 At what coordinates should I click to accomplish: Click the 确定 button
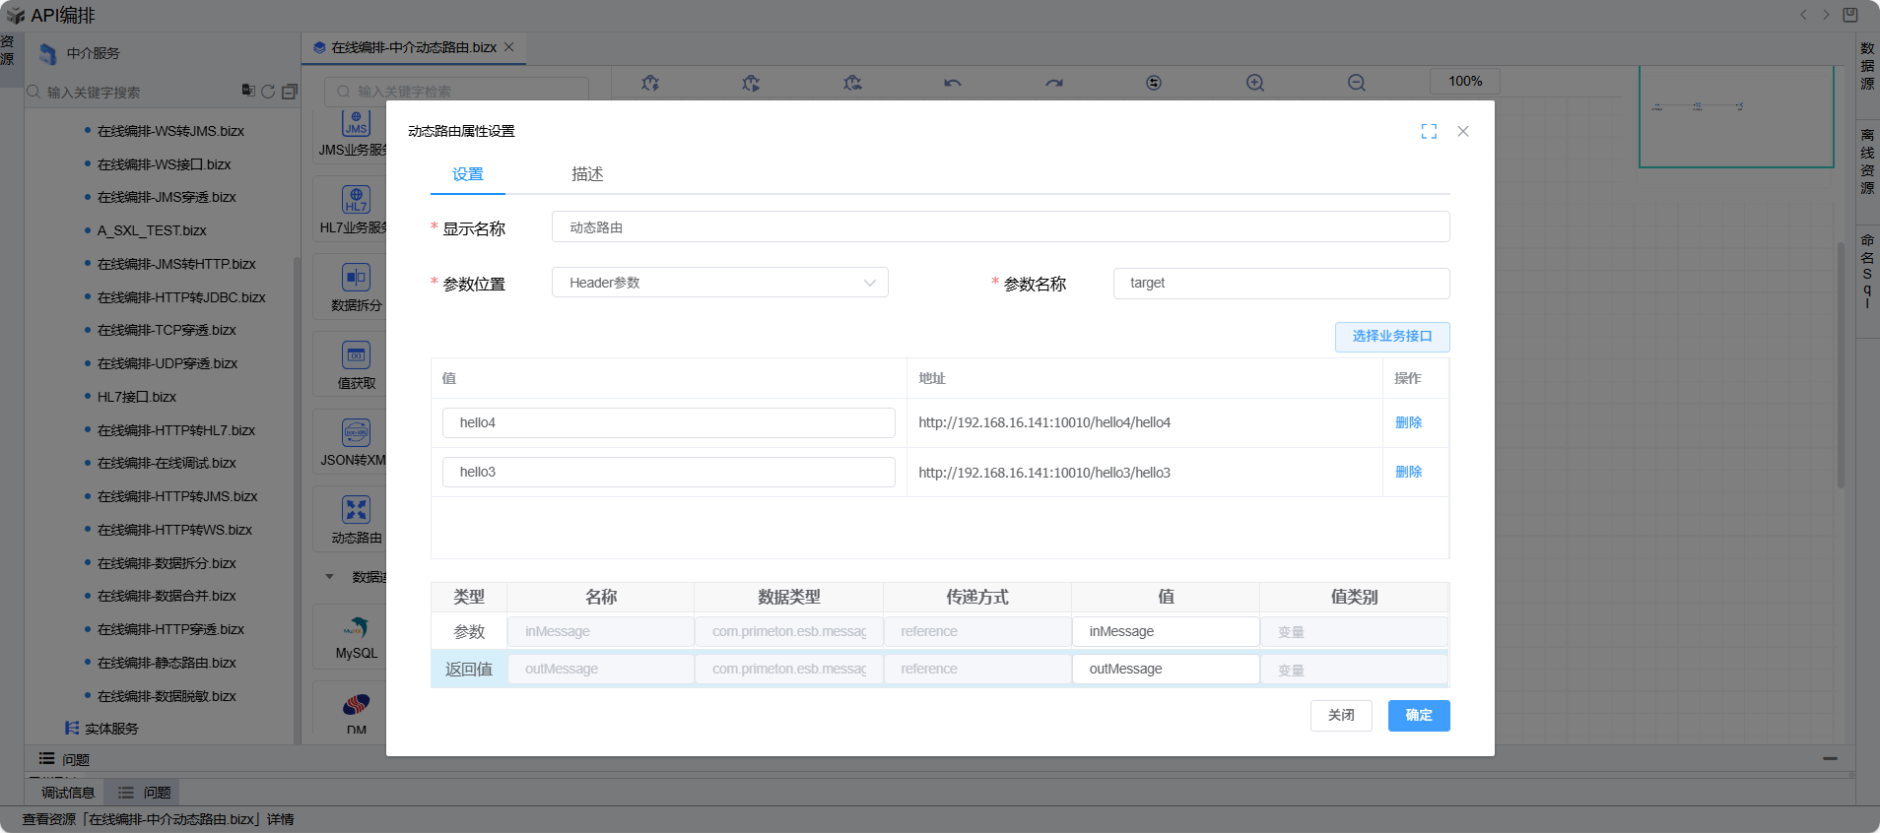[x=1418, y=716]
